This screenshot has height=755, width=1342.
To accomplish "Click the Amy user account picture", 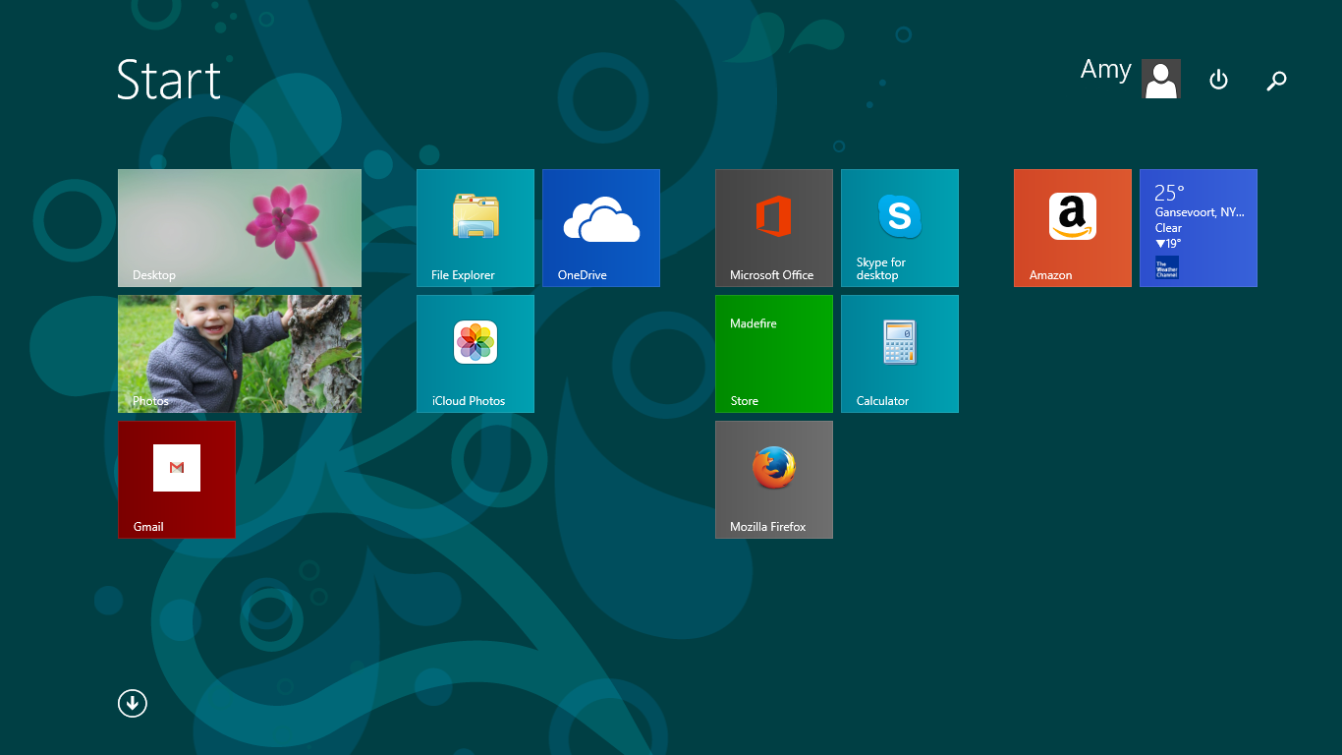I will tap(1161, 79).
